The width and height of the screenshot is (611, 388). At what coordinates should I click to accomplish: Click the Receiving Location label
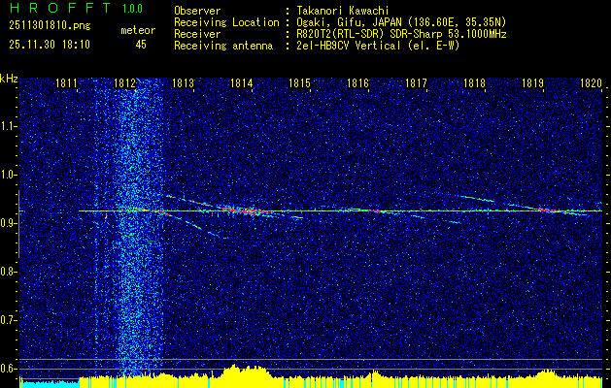(226, 22)
